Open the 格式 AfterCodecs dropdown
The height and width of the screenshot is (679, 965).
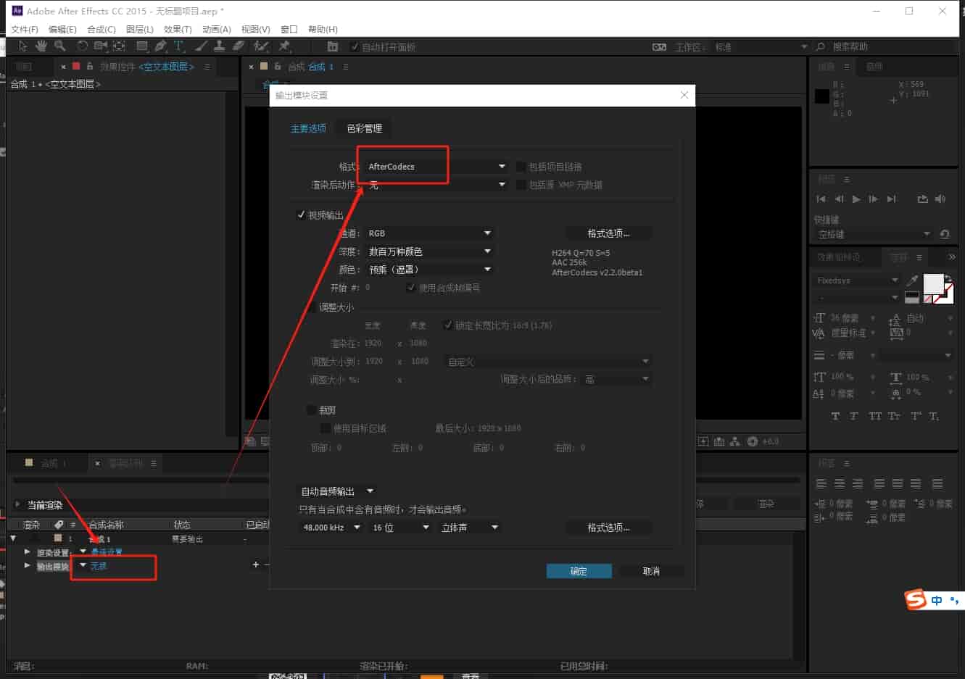436,166
